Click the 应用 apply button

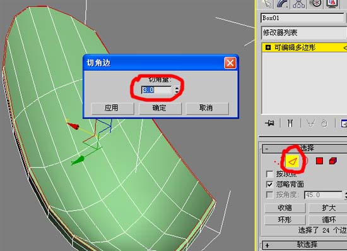pyautogui.click(x=112, y=108)
